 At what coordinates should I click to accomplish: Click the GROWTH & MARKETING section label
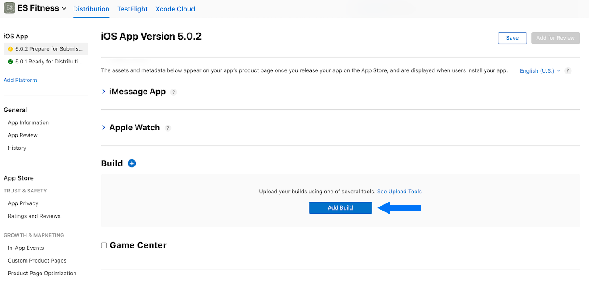(34, 235)
